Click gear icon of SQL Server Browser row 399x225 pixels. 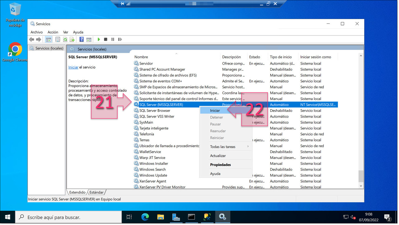click(136, 111)
